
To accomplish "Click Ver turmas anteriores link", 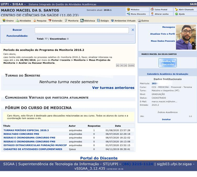I will pos(113,88).
